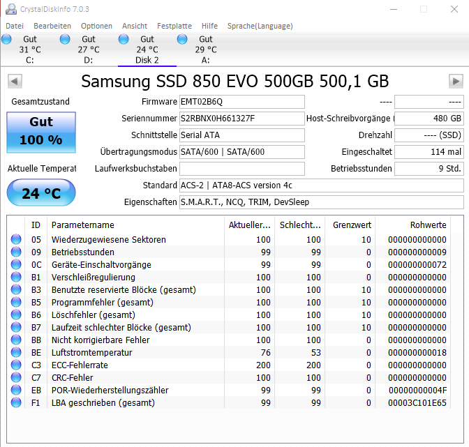This screenshot has height=447, width=469.
Task: Open the Ansicht menu
Action: click(x=135, y=26)
